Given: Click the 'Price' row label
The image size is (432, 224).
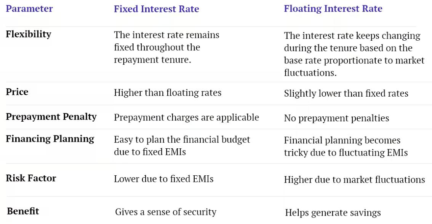Looking at the screenshot, I should coord(17,92).
